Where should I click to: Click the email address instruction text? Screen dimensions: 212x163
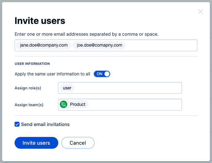pyautogui.click(x=86, y=34)
